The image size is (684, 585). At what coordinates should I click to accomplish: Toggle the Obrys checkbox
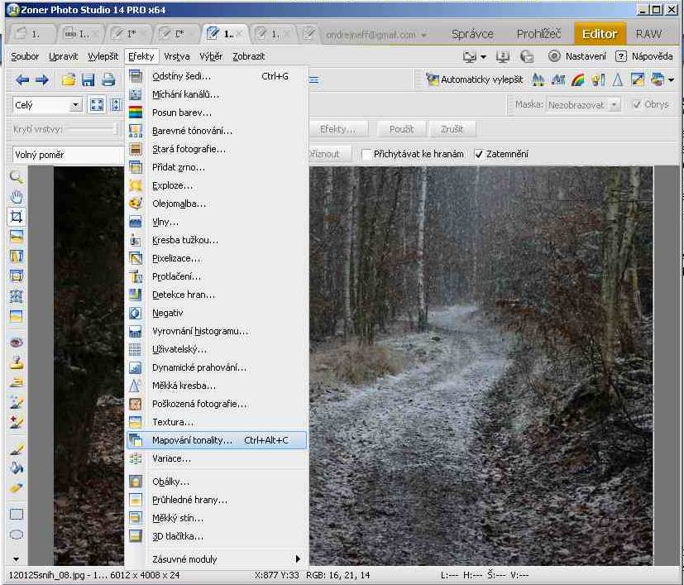pyautogui.click(x=637, y=105)
